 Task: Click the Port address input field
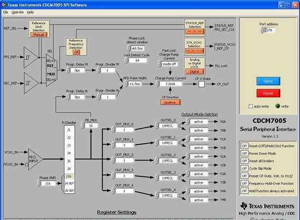tap(270, 30)
